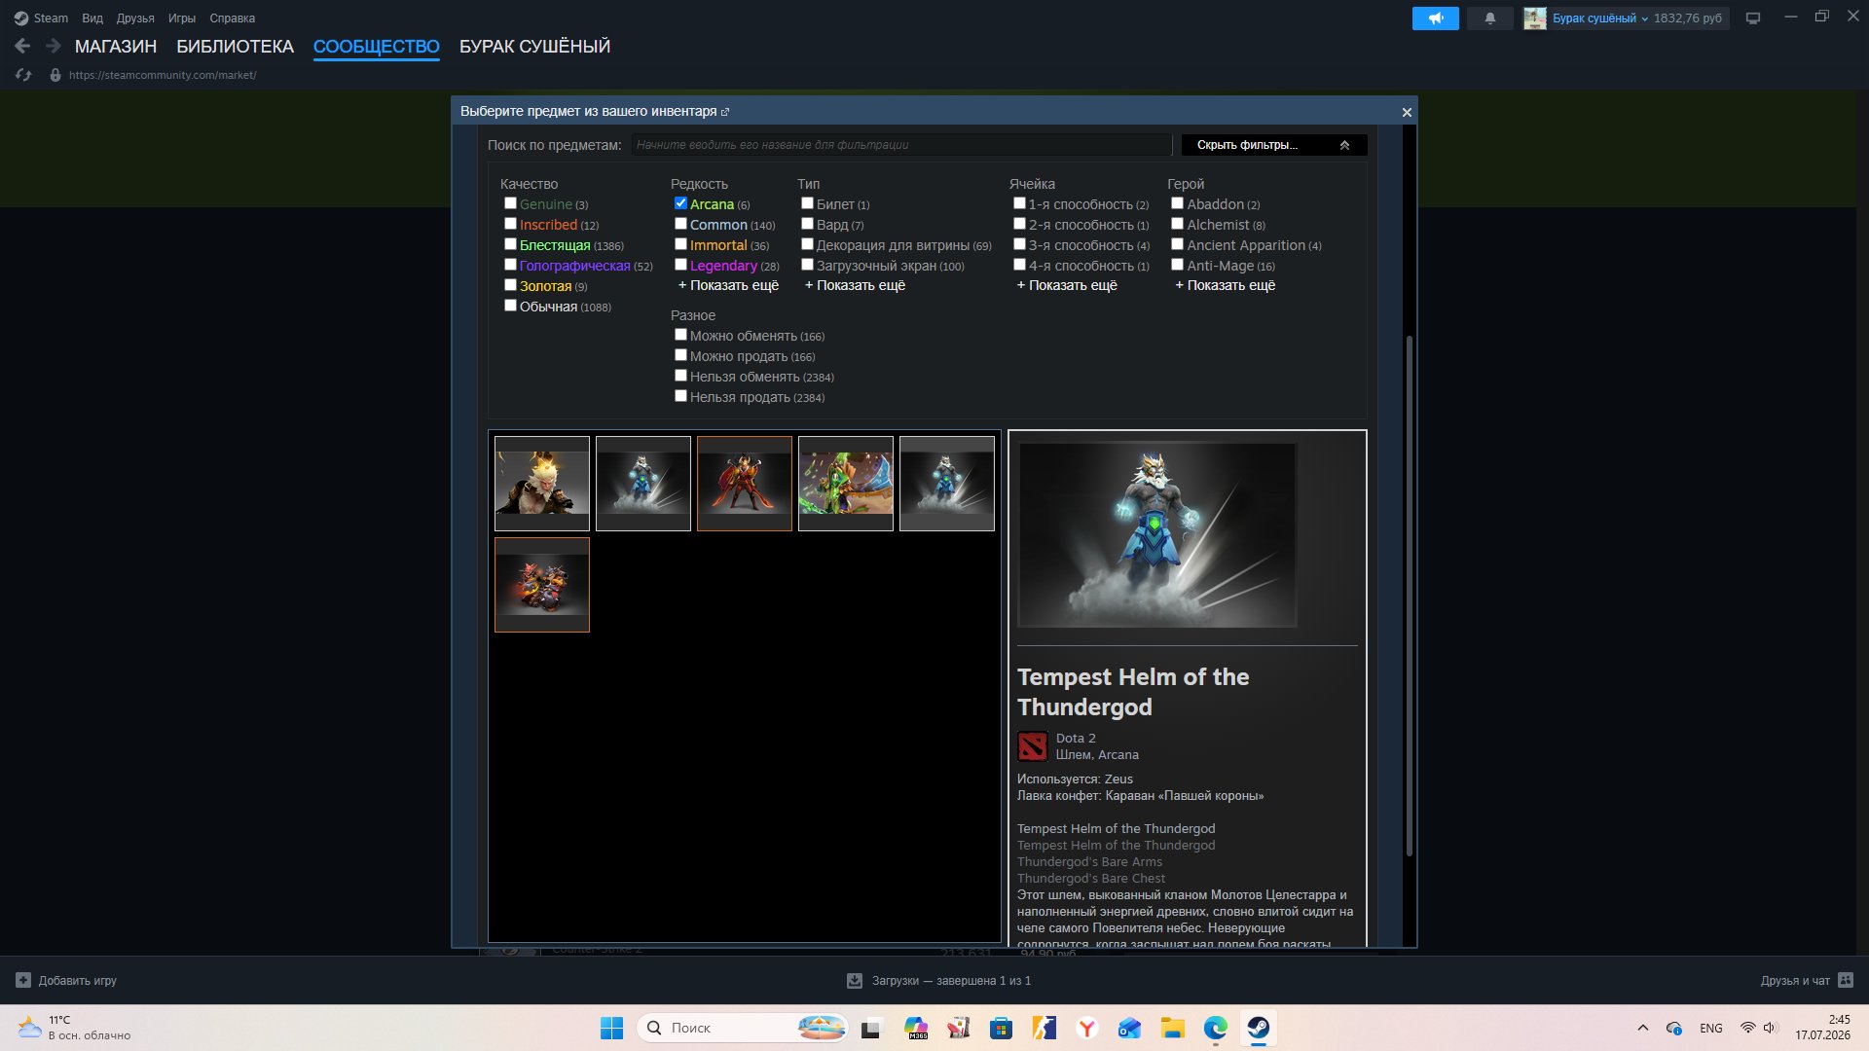The width and height of the screenshot is (1869, 1051).
Task: Open the Task View icon on the taskbar
Action: click(871, 1028)
